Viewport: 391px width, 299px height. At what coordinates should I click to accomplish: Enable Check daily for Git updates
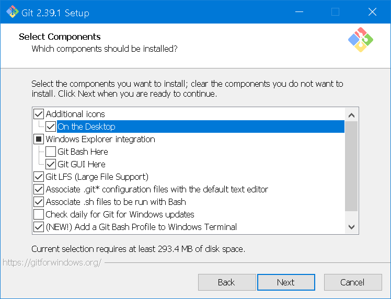[39, 214]
